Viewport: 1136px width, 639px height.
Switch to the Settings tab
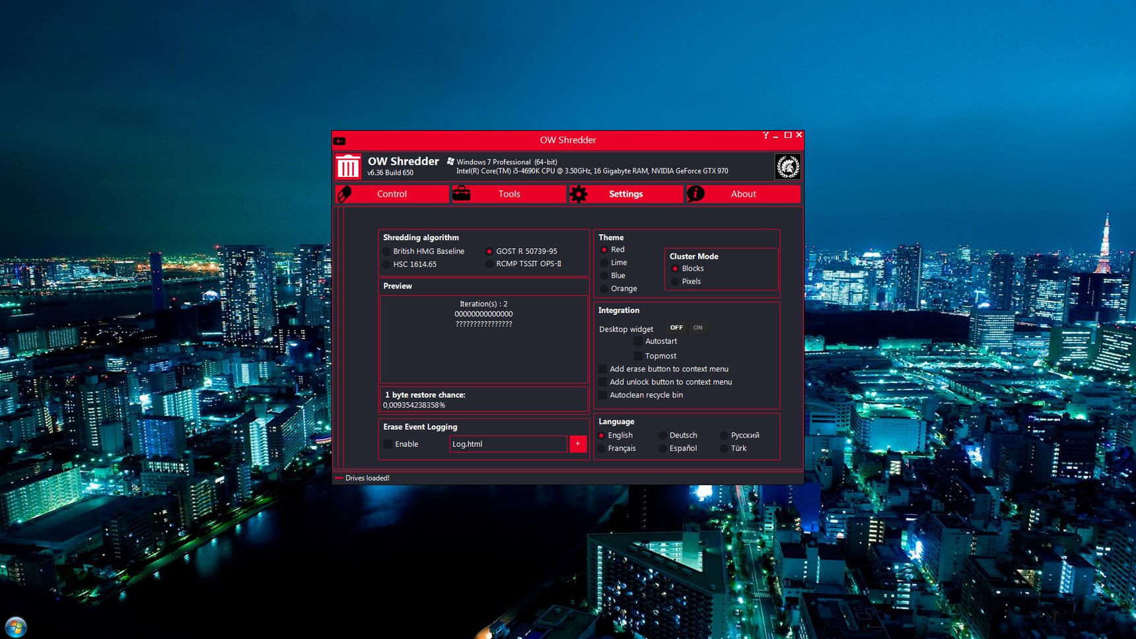click(x=626, y=194)
